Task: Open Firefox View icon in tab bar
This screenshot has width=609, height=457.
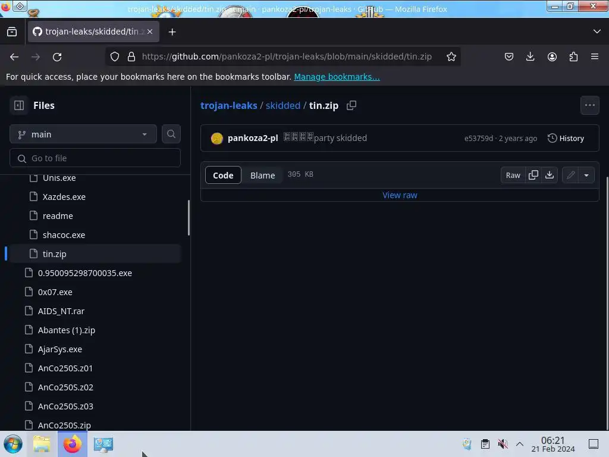Action: (12, 32)
